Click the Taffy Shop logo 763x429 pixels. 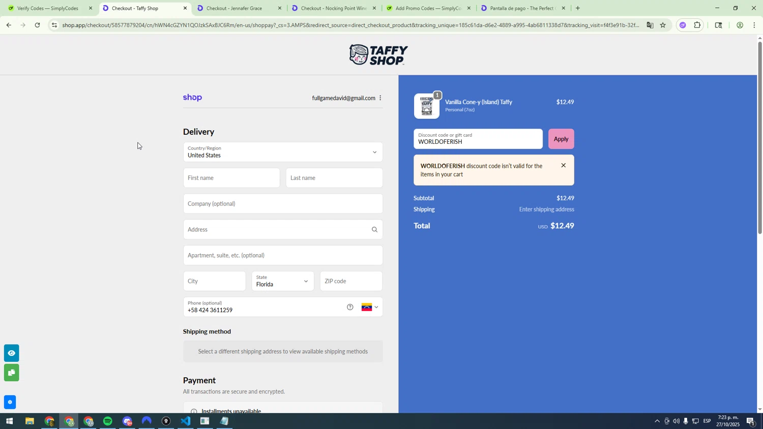pyautogui.click(x=378, y=55)
